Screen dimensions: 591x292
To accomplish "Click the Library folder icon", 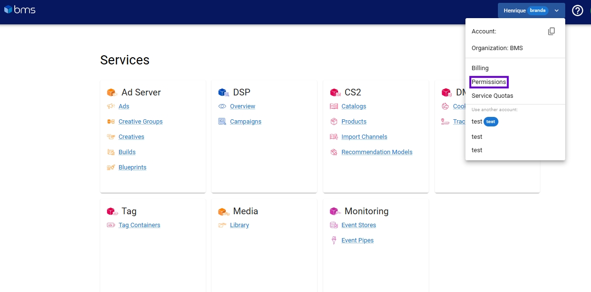I will pos(222,225).
